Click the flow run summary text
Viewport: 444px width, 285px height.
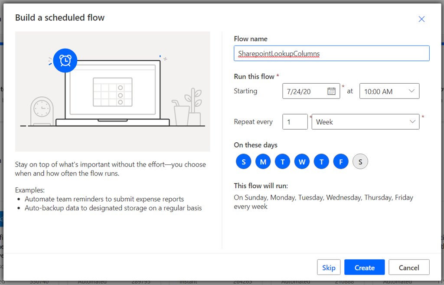click(323, 202)
